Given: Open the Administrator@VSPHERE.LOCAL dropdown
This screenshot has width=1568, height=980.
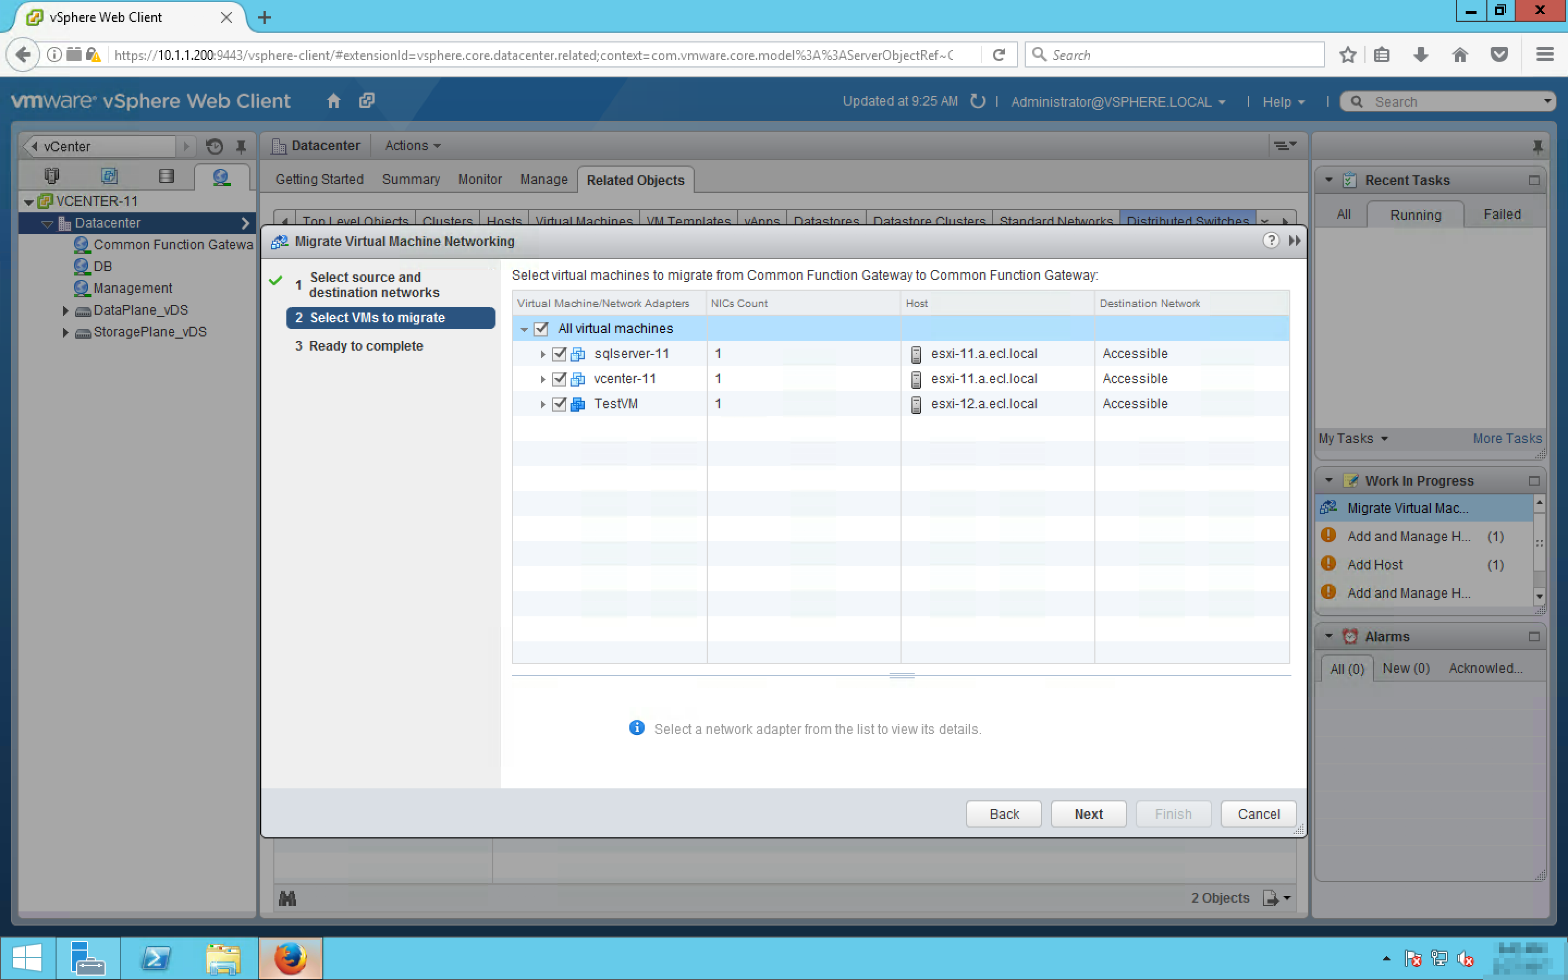Looking at the screenshot, I should [x=1118, y=102].
